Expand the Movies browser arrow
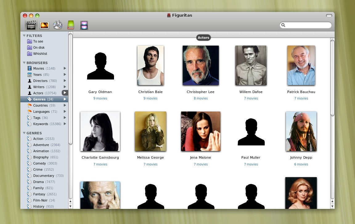This screenshot has height=224, width=355. 65,68
